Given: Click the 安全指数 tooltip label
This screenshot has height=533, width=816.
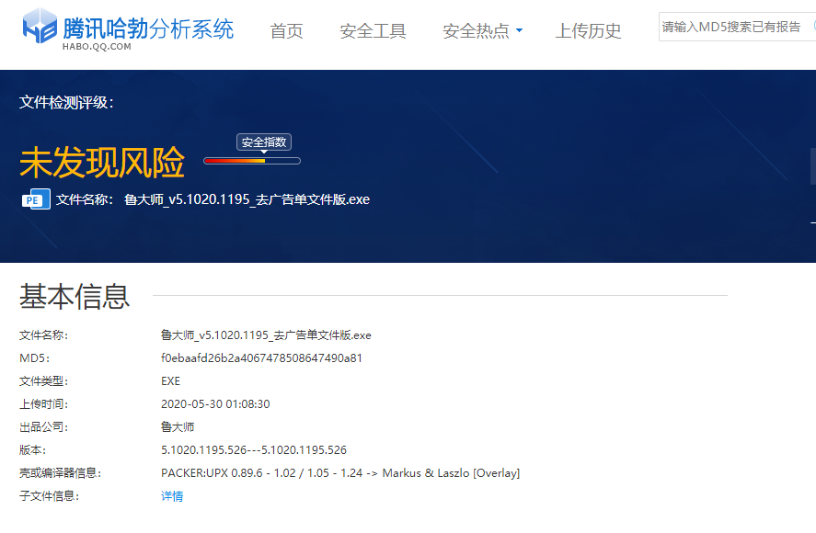Looking at the screenshot, I should click(264, 142).
